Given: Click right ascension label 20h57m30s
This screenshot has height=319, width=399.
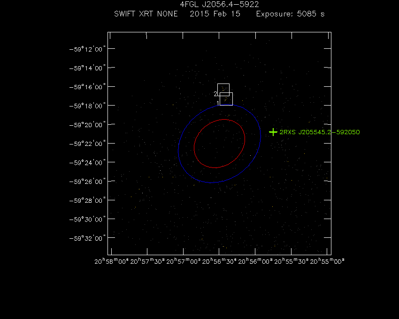Looking at the screenshot, I should 147,261.
